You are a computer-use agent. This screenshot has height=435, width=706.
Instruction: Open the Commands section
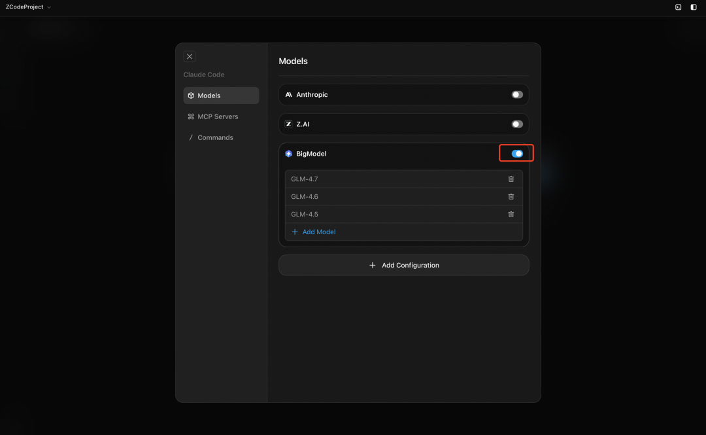point(221,137)
